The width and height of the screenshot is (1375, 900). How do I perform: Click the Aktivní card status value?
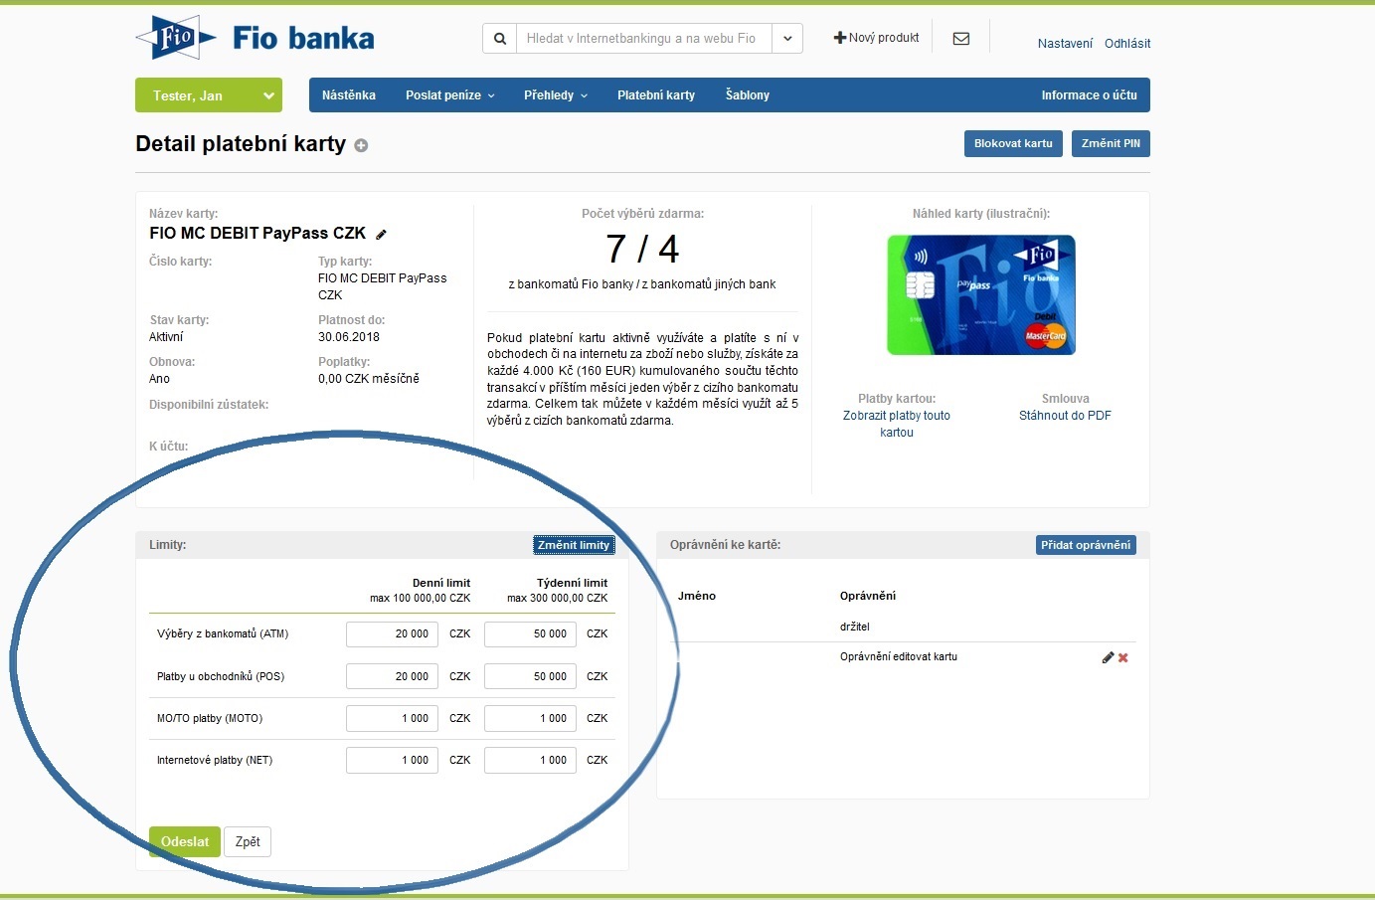166,337
